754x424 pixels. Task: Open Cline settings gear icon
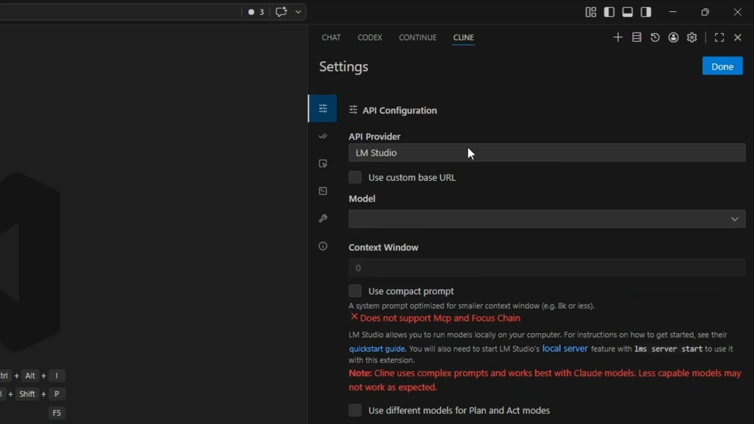click(x=692, y=37)
